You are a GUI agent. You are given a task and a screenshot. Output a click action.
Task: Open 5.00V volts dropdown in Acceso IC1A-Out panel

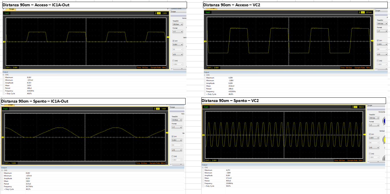click(178, 45)
